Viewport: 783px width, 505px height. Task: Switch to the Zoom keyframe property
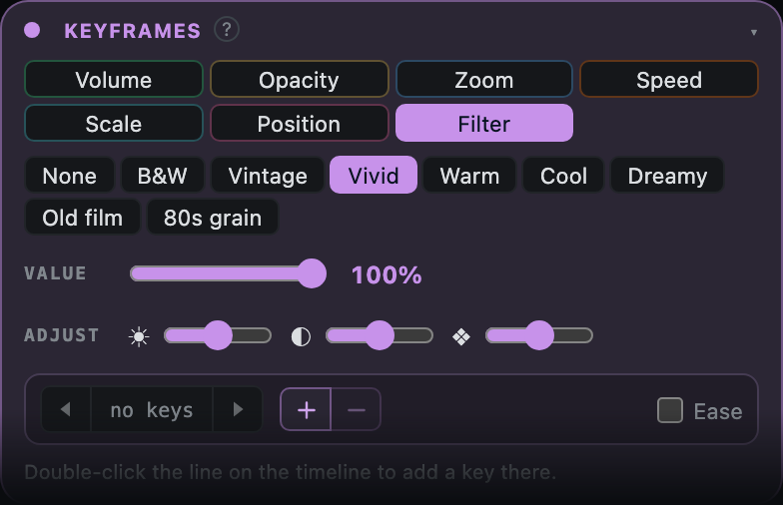pos(483,80)
